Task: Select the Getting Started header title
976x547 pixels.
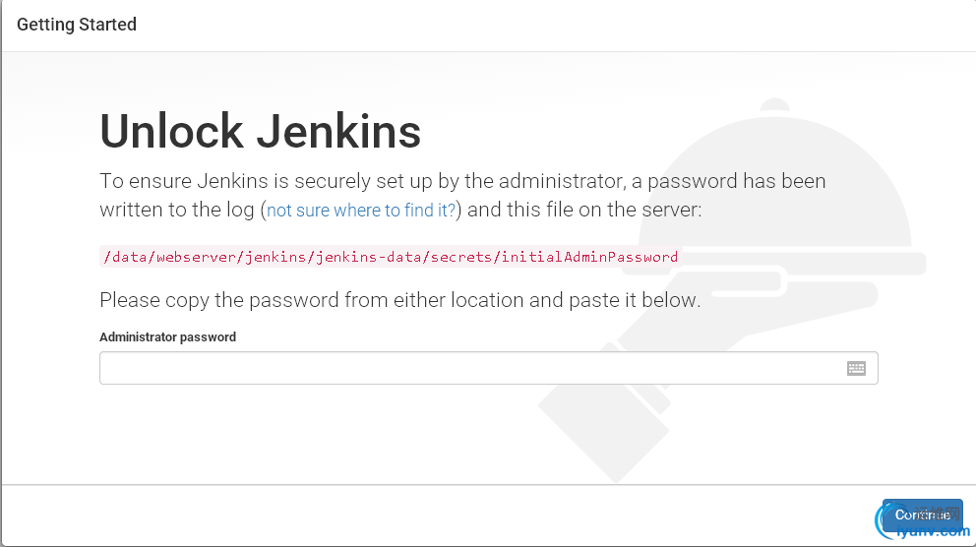Action: (x=77, y=25)
